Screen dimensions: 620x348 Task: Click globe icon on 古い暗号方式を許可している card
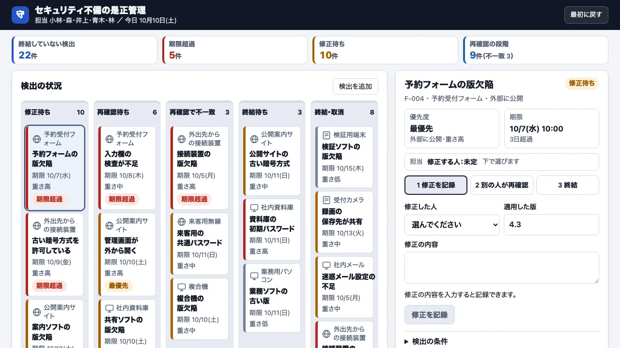(36, 226)
